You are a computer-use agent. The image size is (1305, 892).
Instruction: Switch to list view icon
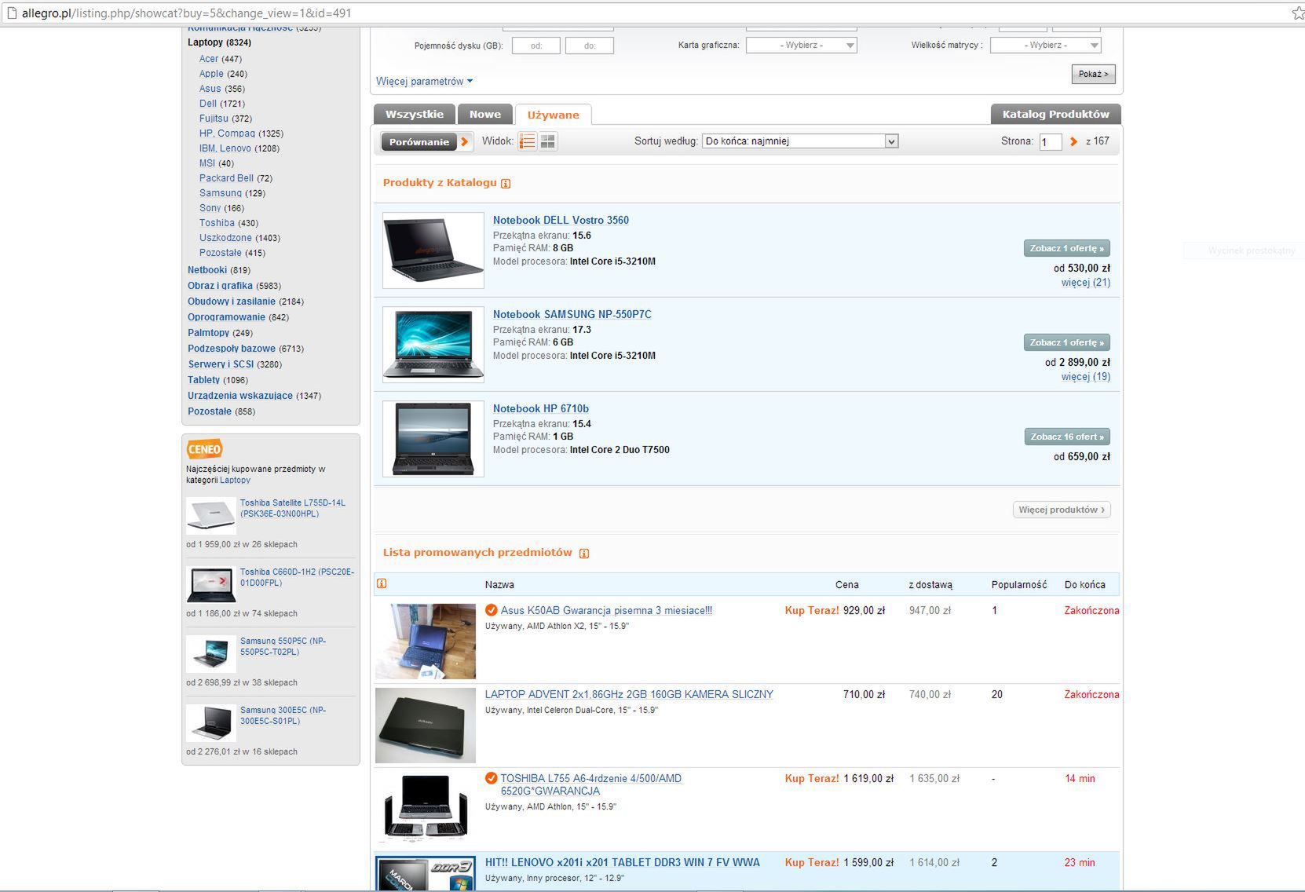point(528,141)
